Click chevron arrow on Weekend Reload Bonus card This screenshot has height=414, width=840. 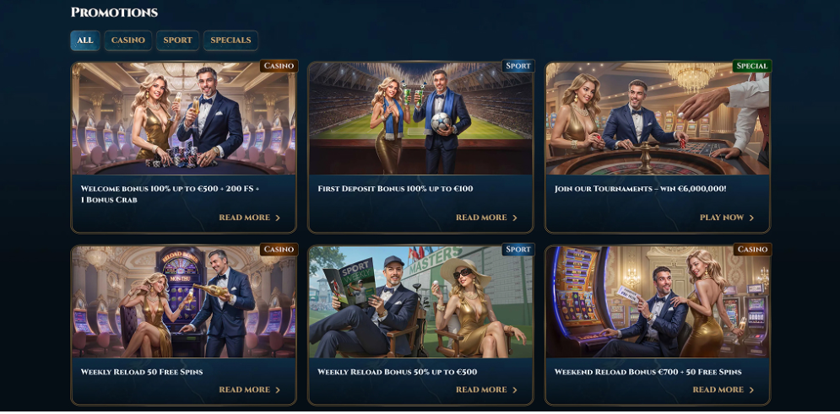751,390
